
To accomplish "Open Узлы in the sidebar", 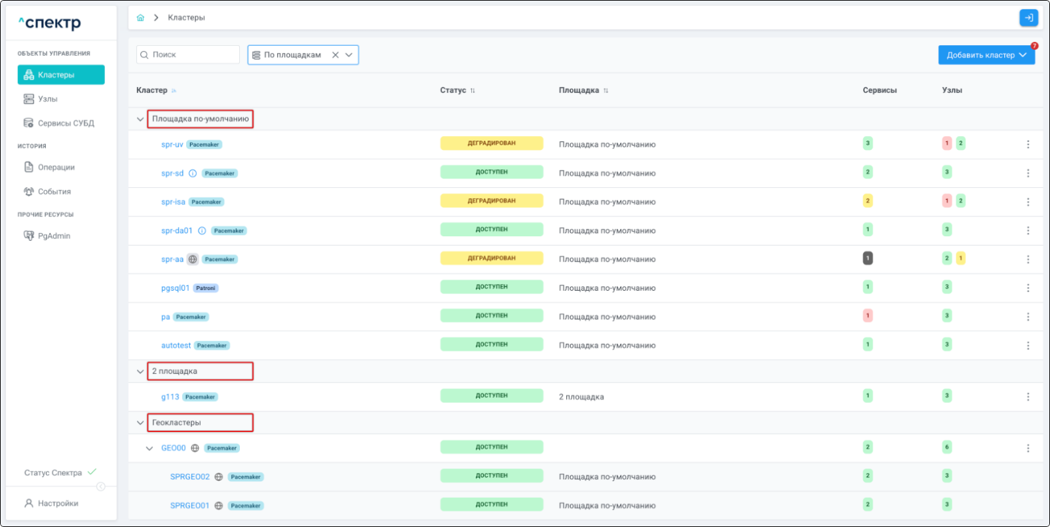I will tap(48, 99).
